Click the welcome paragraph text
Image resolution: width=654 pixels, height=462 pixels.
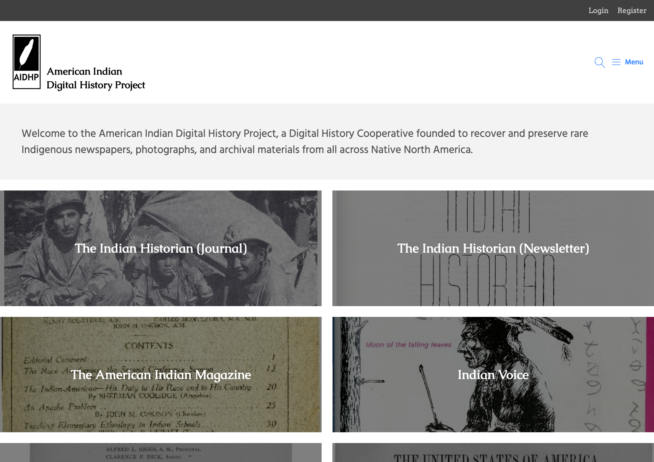(305, 142)
